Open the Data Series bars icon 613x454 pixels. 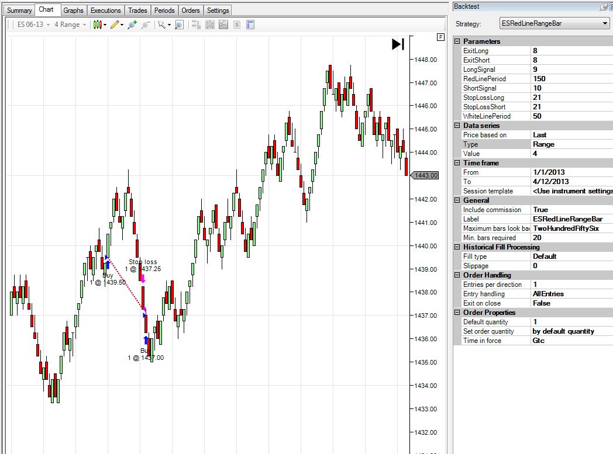tap(210, 25)
